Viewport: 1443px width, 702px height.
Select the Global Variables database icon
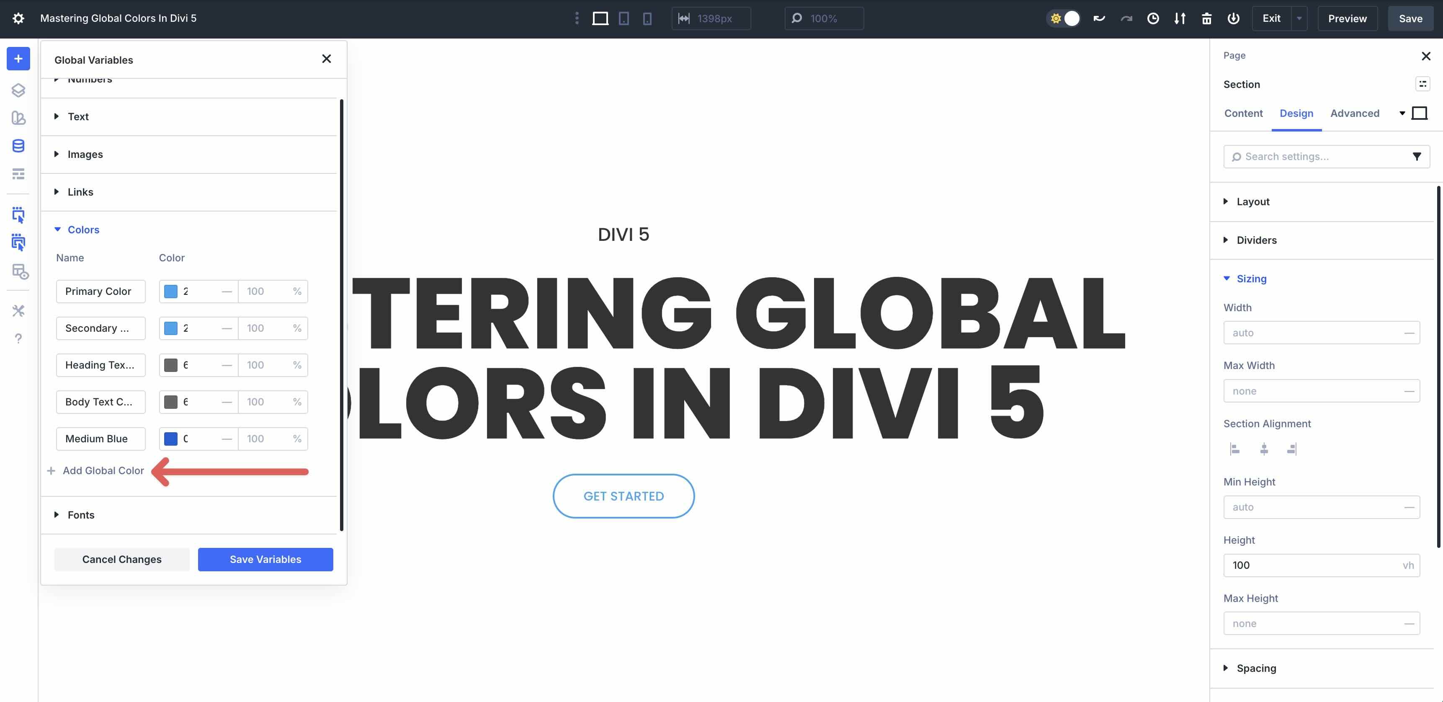pyautogui.click(x=18, y=146)
